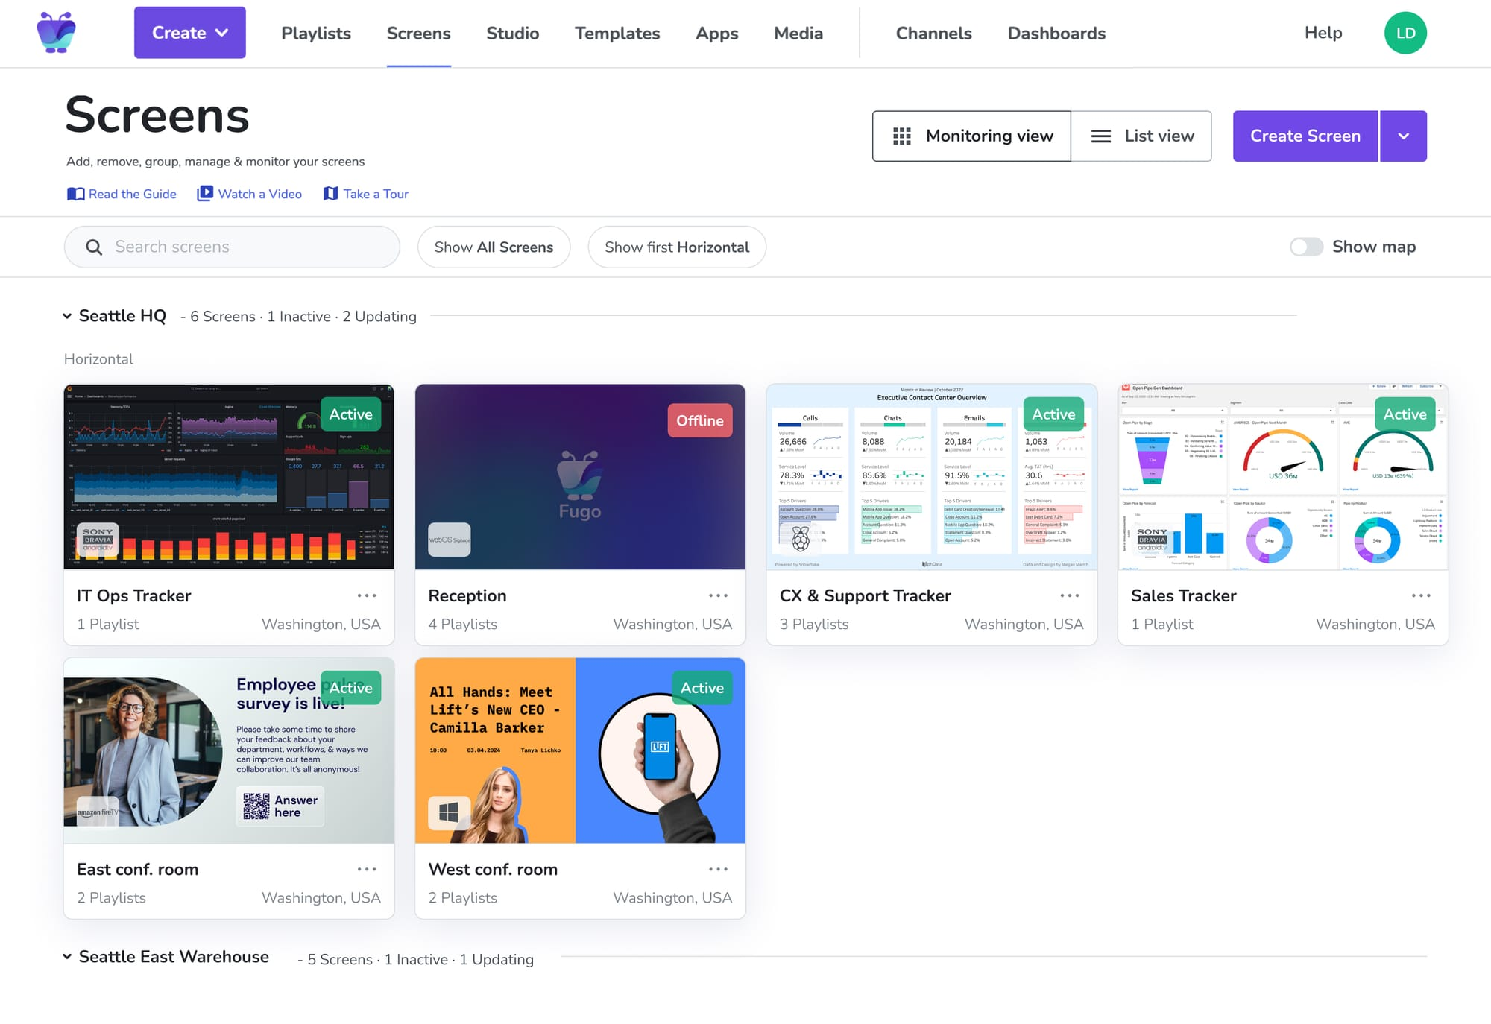Open IT Ops Tracker three-dot menu
The image size is (1491, 1024).
coord(366,595)
